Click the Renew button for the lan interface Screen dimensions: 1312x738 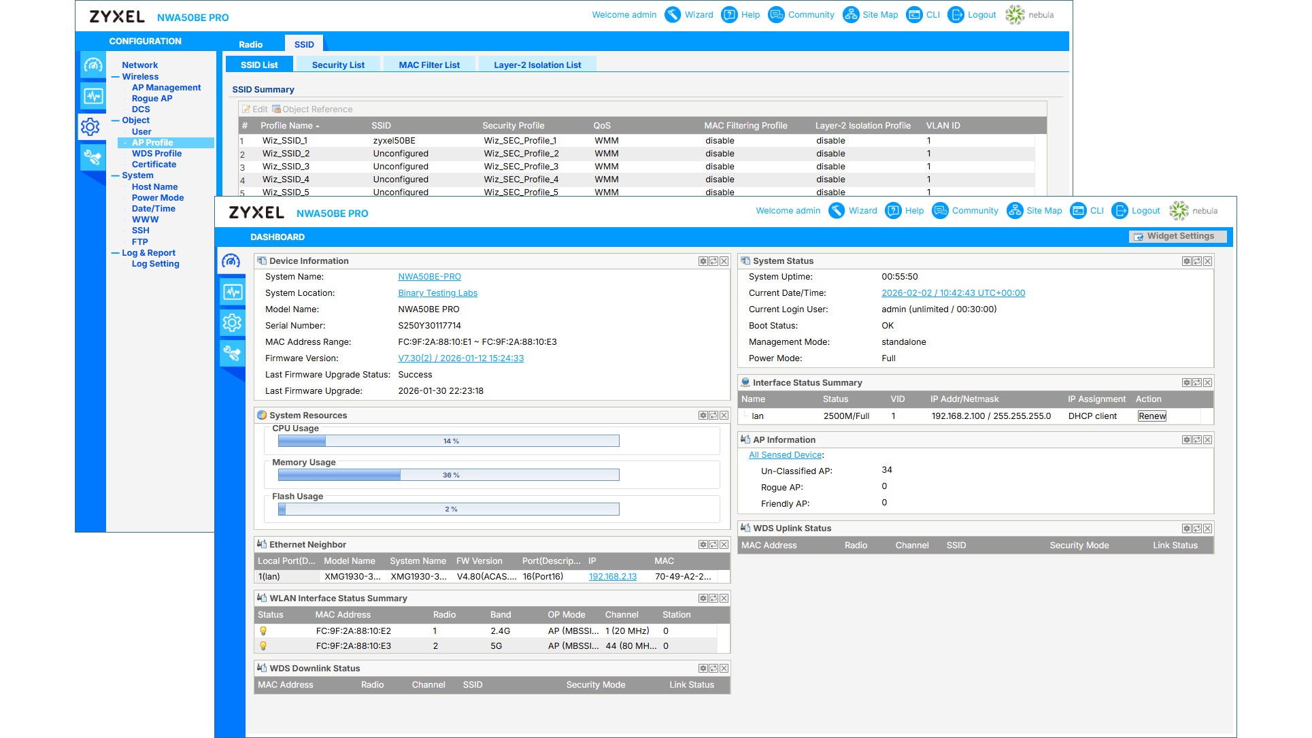[x=1151, y=416]
